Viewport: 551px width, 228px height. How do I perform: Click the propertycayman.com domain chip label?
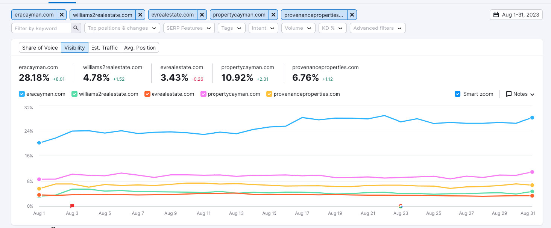pos(239,15)
